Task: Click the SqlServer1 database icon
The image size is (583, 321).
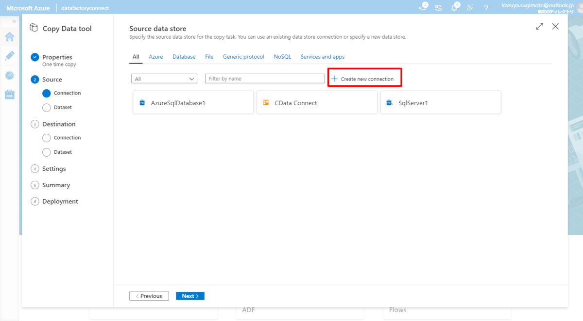Action: click(390, 103)
